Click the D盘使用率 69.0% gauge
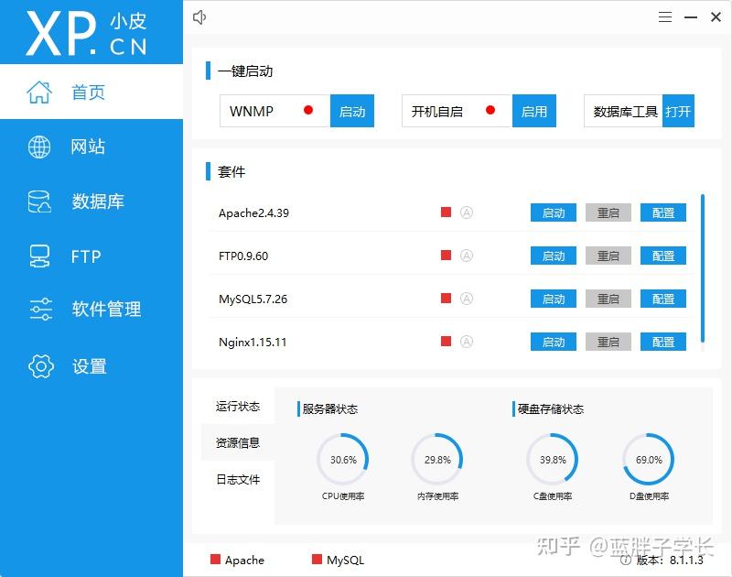Image resolution: width=732 pixels, height=577 pixels. pyautogui.click(x=649, y=459)
